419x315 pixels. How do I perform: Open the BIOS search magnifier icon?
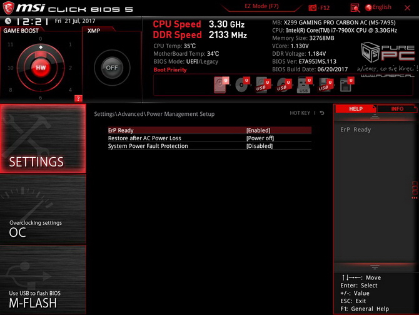pyautogui.click(x=355, y=8)
